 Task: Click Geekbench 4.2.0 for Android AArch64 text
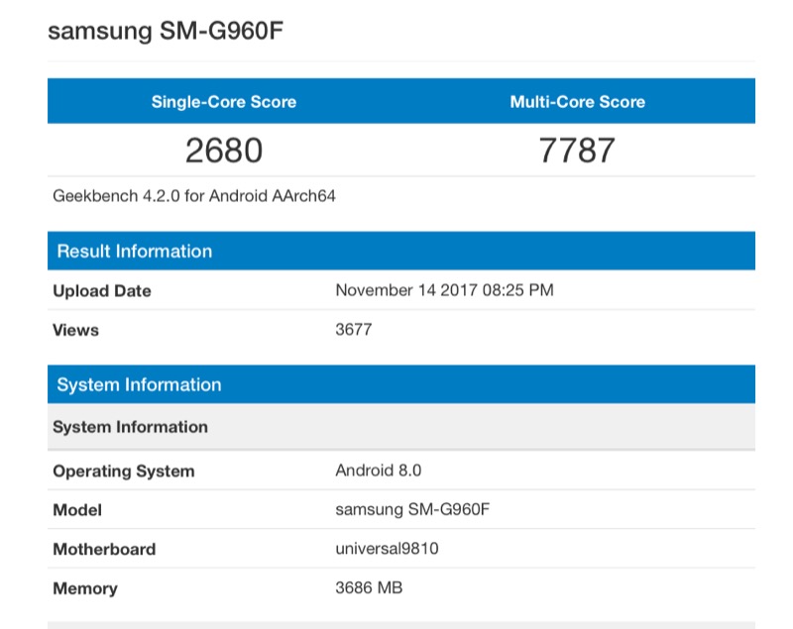click(x=194, y=196)
